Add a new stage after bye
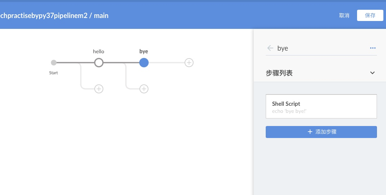The width and height of the screenshot is (386, 195). pyautogui.click(x=189, y=63)
